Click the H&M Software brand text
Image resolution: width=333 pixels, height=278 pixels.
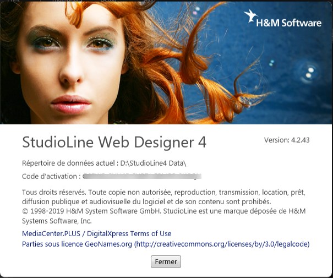point(288,23)
